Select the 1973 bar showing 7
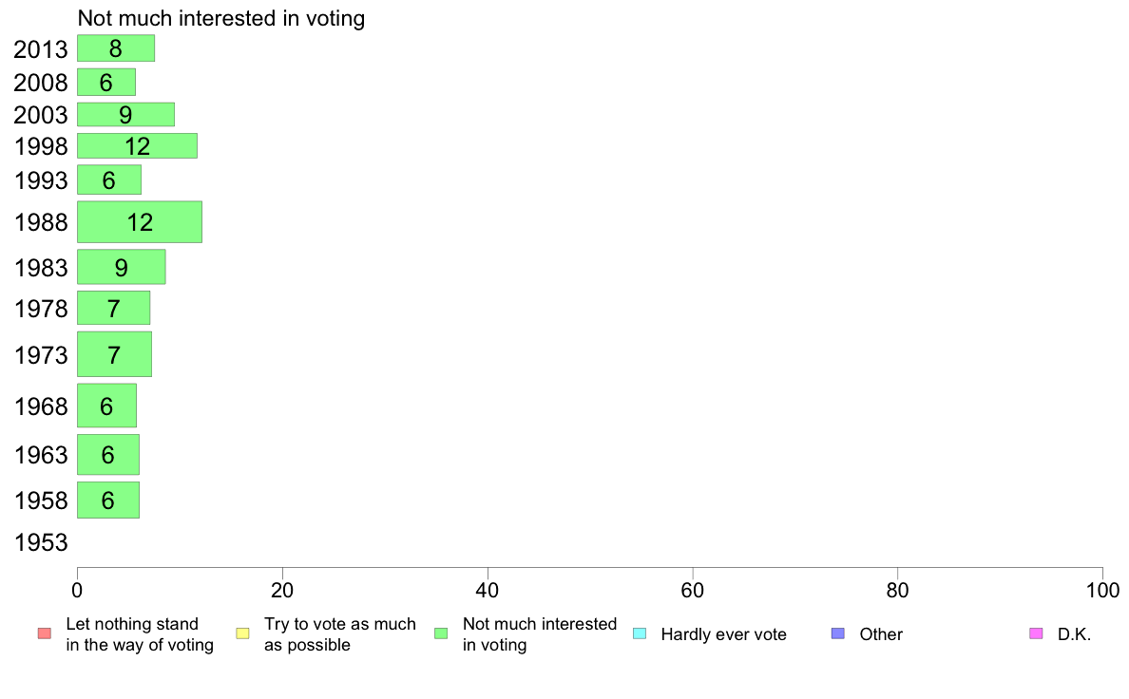The height and width of the screenshot is (699, 1129). coord(114,354)
